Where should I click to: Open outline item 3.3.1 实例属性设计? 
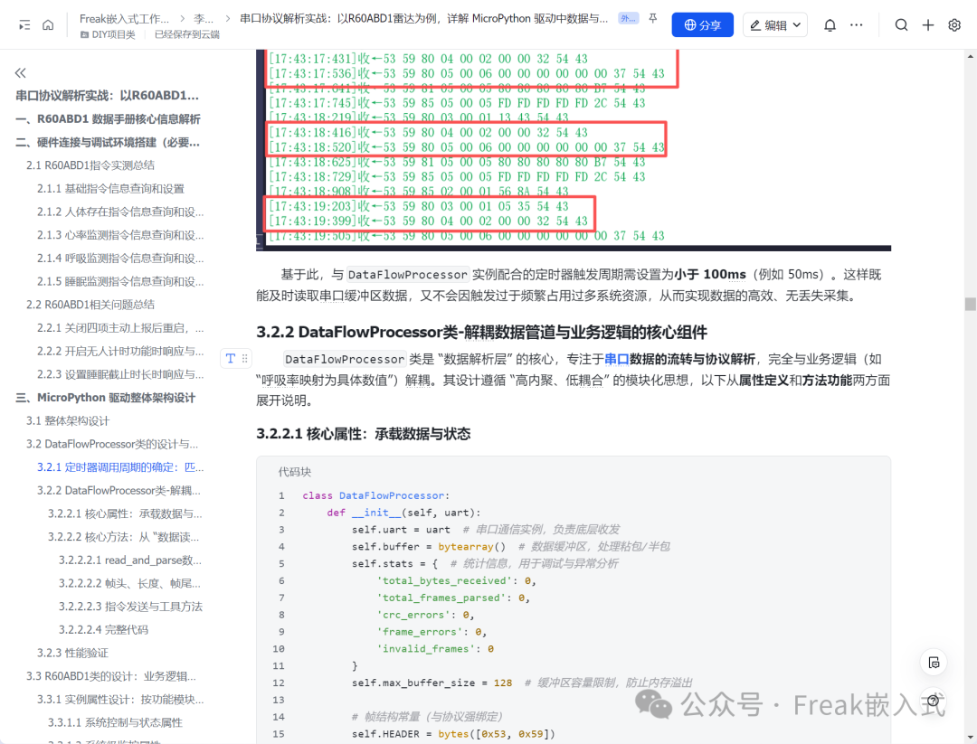click(x=120, y=699)
